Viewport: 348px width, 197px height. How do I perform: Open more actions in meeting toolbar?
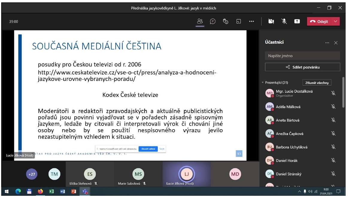[251, 21]
